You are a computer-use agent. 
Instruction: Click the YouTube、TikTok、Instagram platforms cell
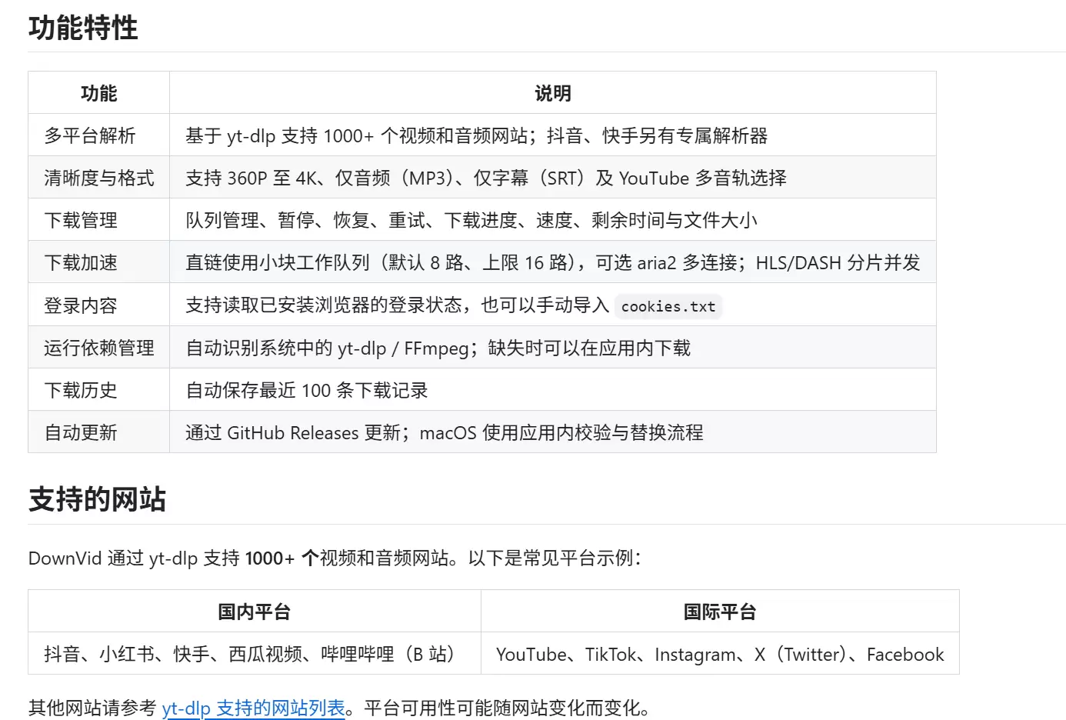[720, 654]
